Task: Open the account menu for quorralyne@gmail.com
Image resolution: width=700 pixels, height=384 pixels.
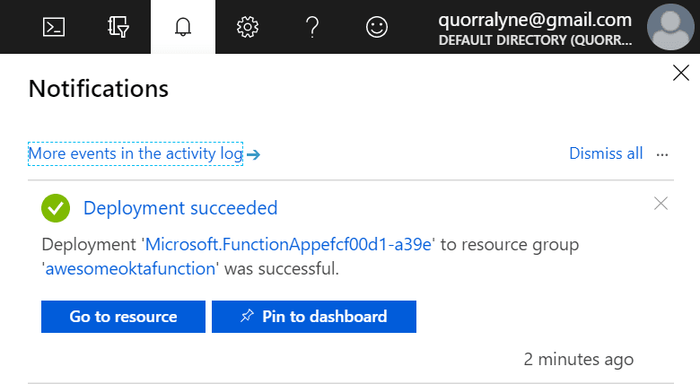Action: coord(534,27)
